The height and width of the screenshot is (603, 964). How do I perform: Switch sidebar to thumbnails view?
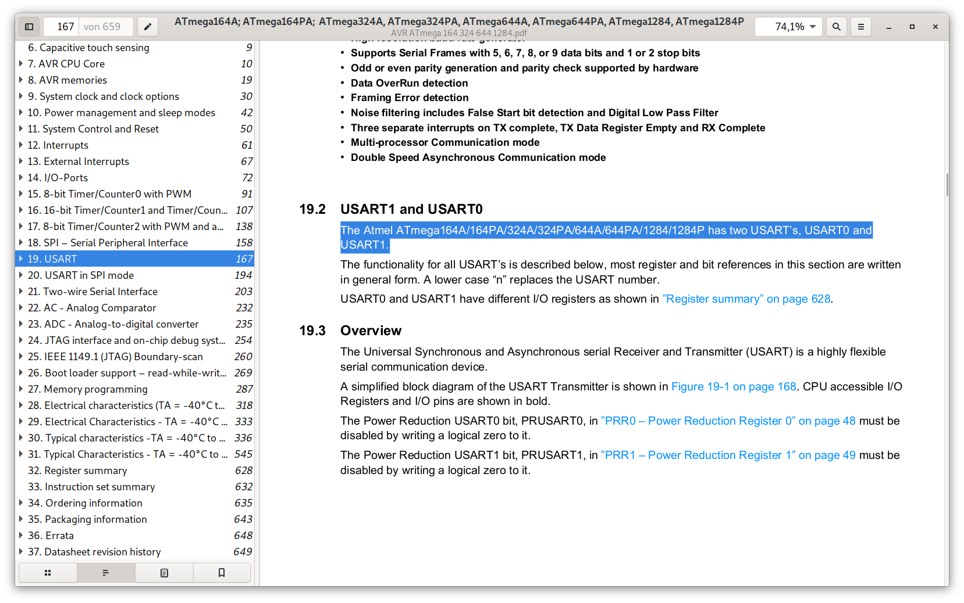pyautogui.click(x=48, y=573)
